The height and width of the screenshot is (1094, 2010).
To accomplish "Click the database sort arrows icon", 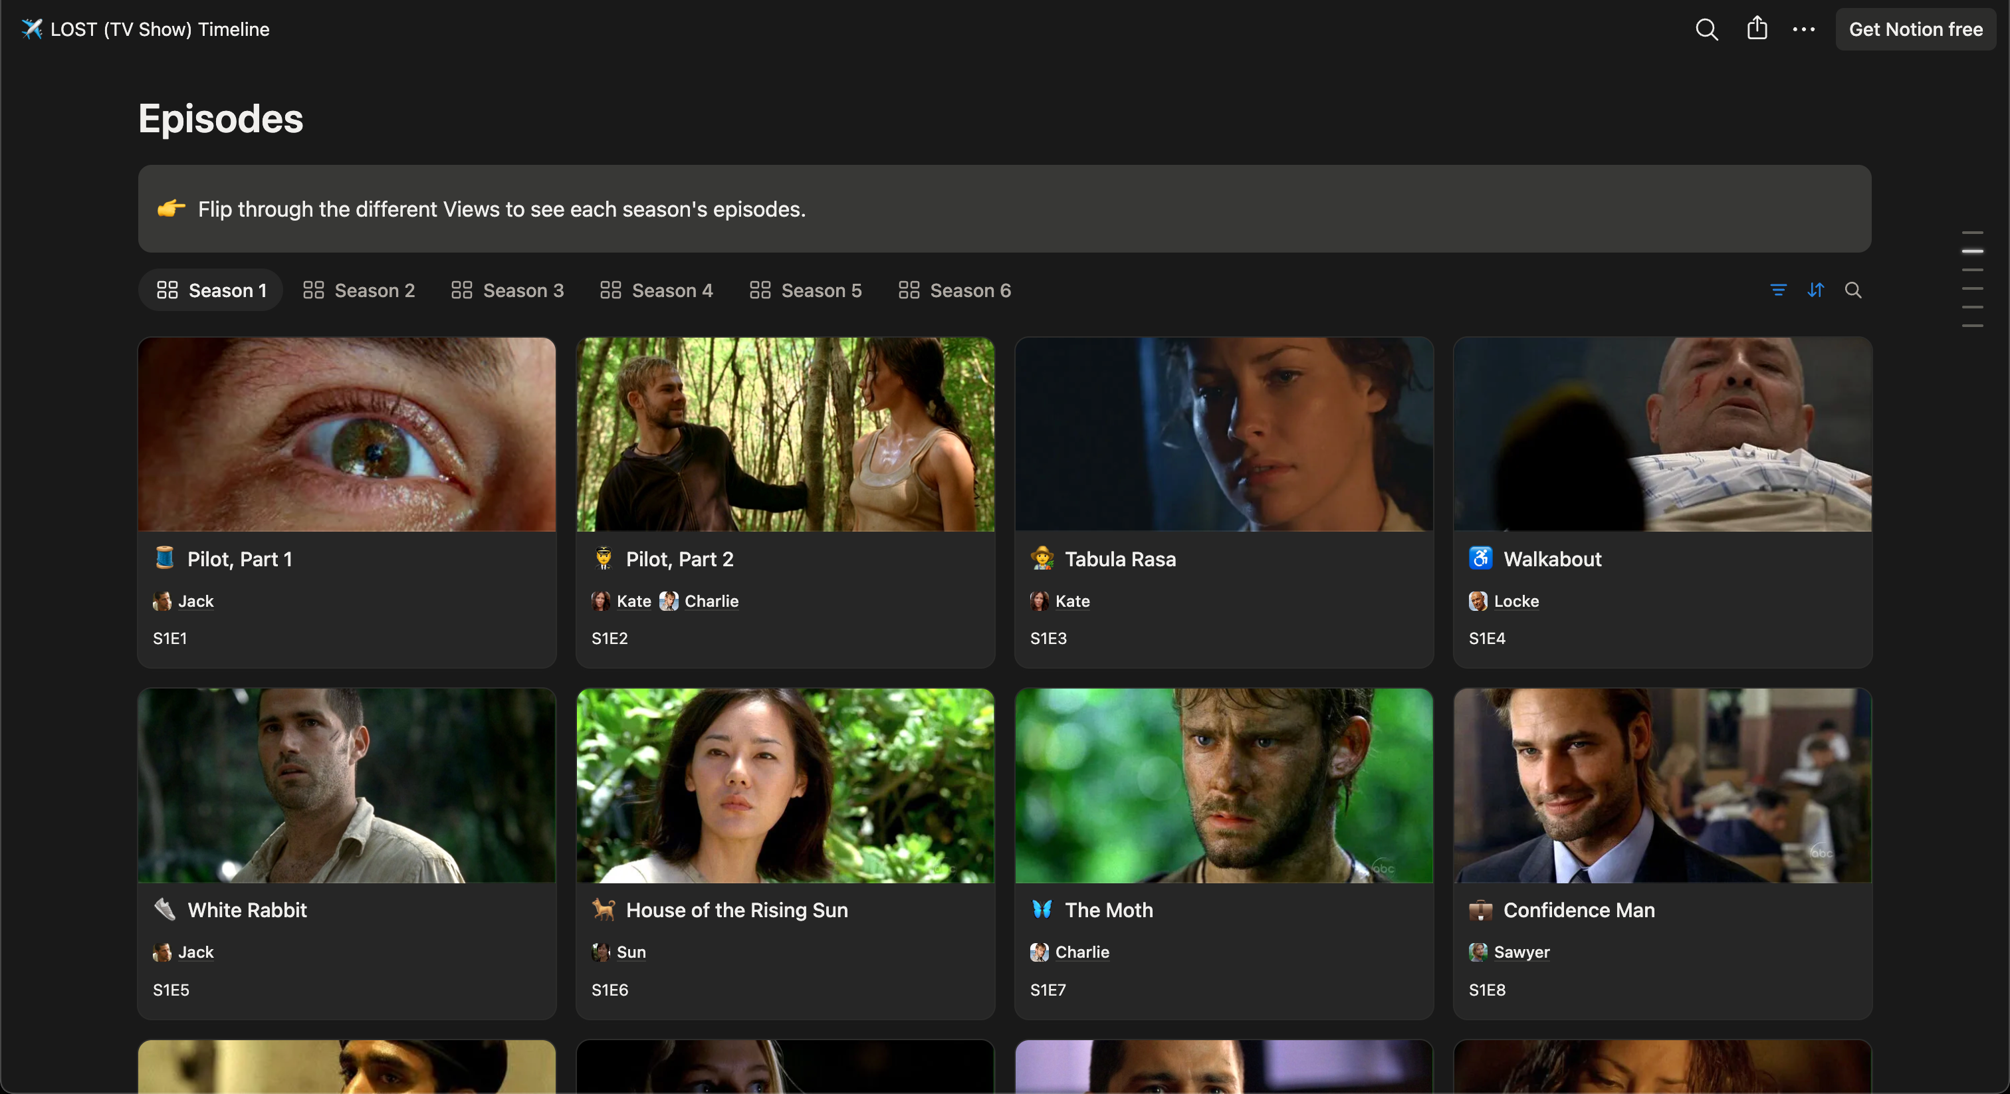I will tap(1816, 290).
